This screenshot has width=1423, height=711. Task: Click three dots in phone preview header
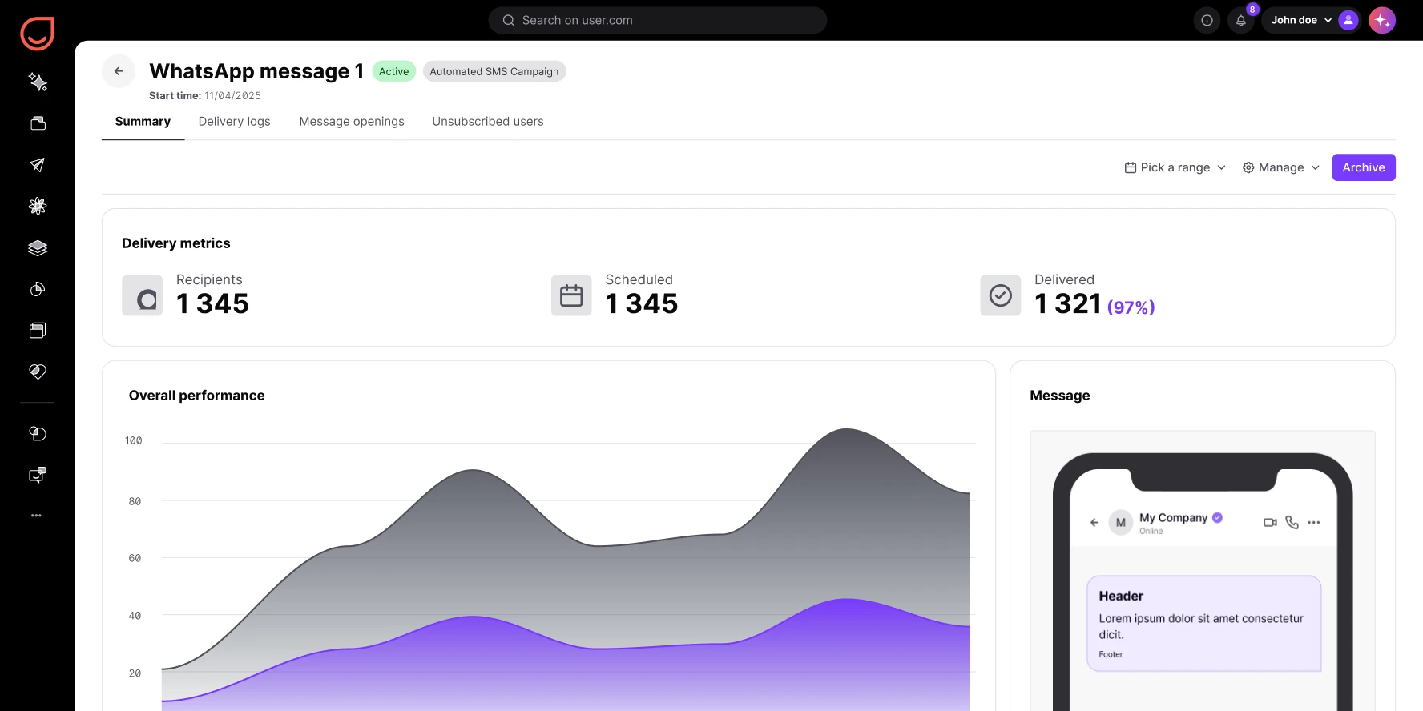click(x=1313, y=522)
